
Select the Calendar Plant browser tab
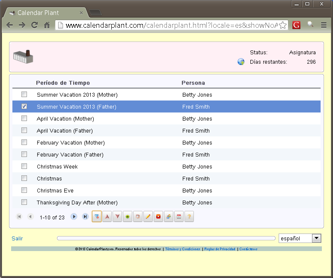[43, 13]
